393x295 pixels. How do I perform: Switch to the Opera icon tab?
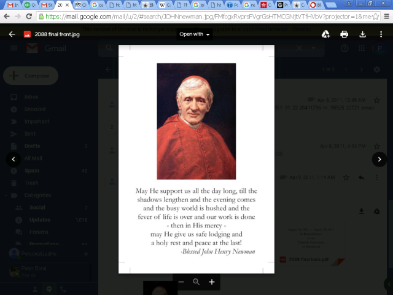316,5
